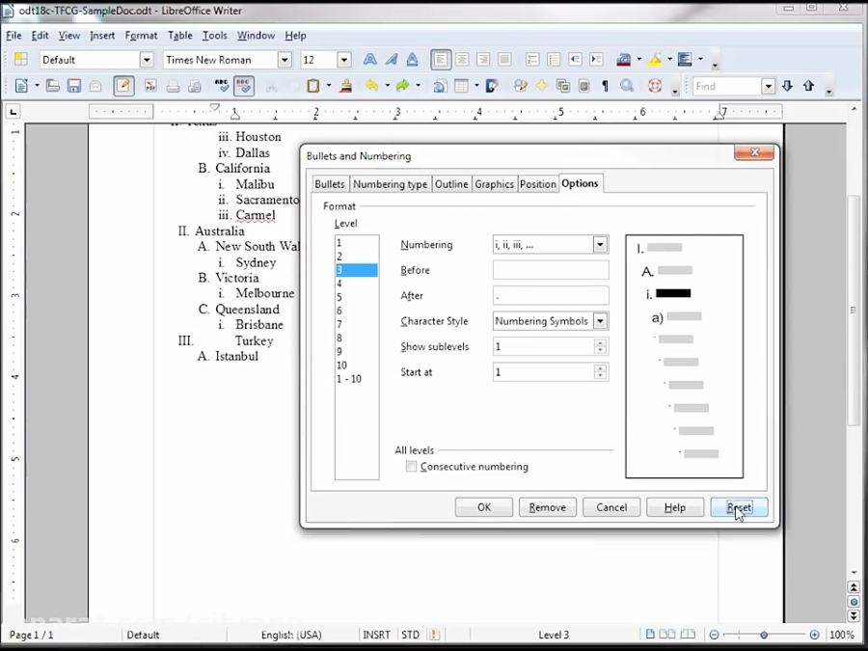
Task: Toggle bold character formatting
Action: pyautogui.click(x=369, y=59)
